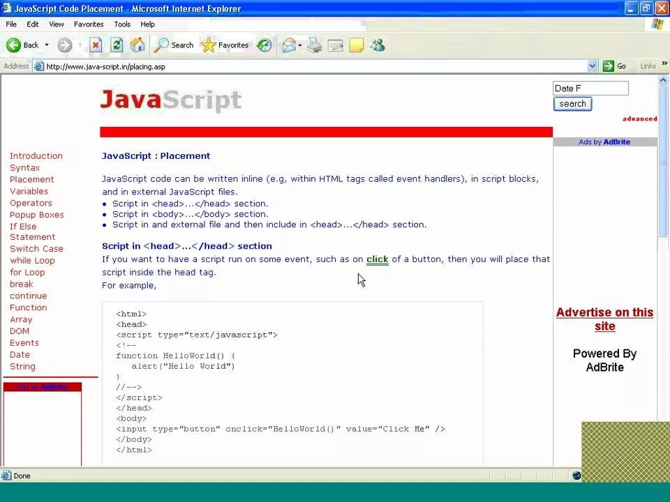This screenshot has width=670, height=502.
Task: Open the Function sidebar link
Action: pyautogui.click(x=29, y=307)
